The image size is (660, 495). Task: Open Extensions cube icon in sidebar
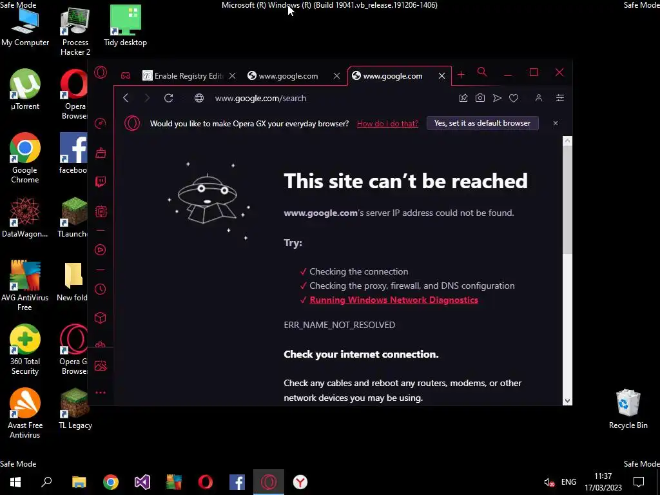(100, 318)
